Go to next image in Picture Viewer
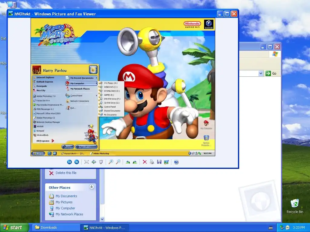This screenshot has height=232, width=310. 77,162
